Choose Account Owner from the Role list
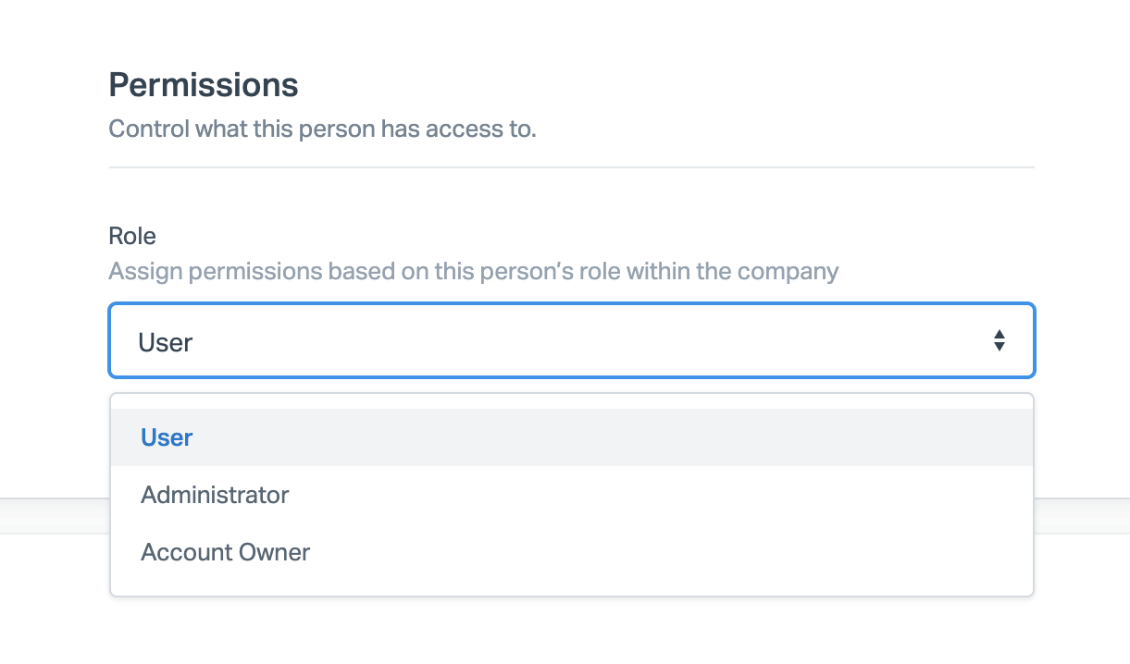1130x664 pixels. click(x=225, y=552)
